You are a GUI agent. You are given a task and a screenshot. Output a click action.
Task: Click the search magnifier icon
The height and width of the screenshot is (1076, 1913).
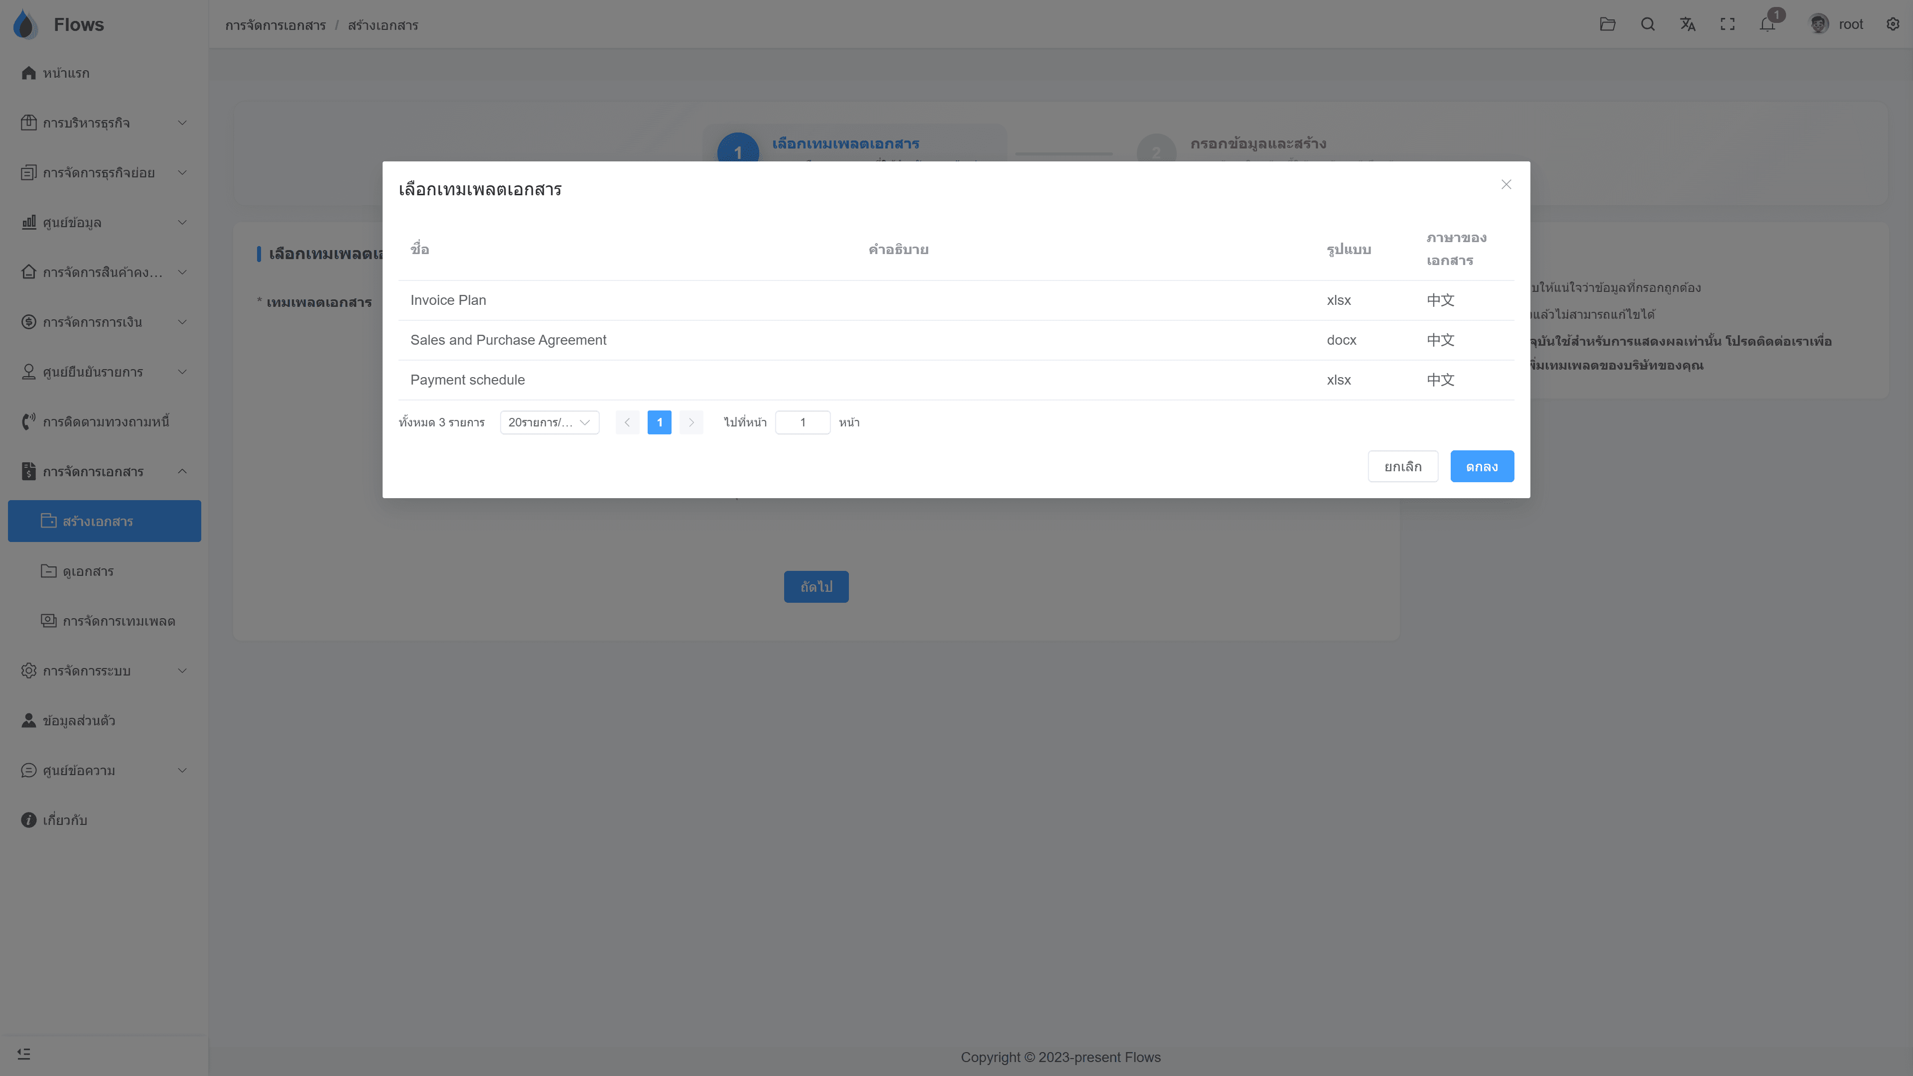click(1648, 24)
